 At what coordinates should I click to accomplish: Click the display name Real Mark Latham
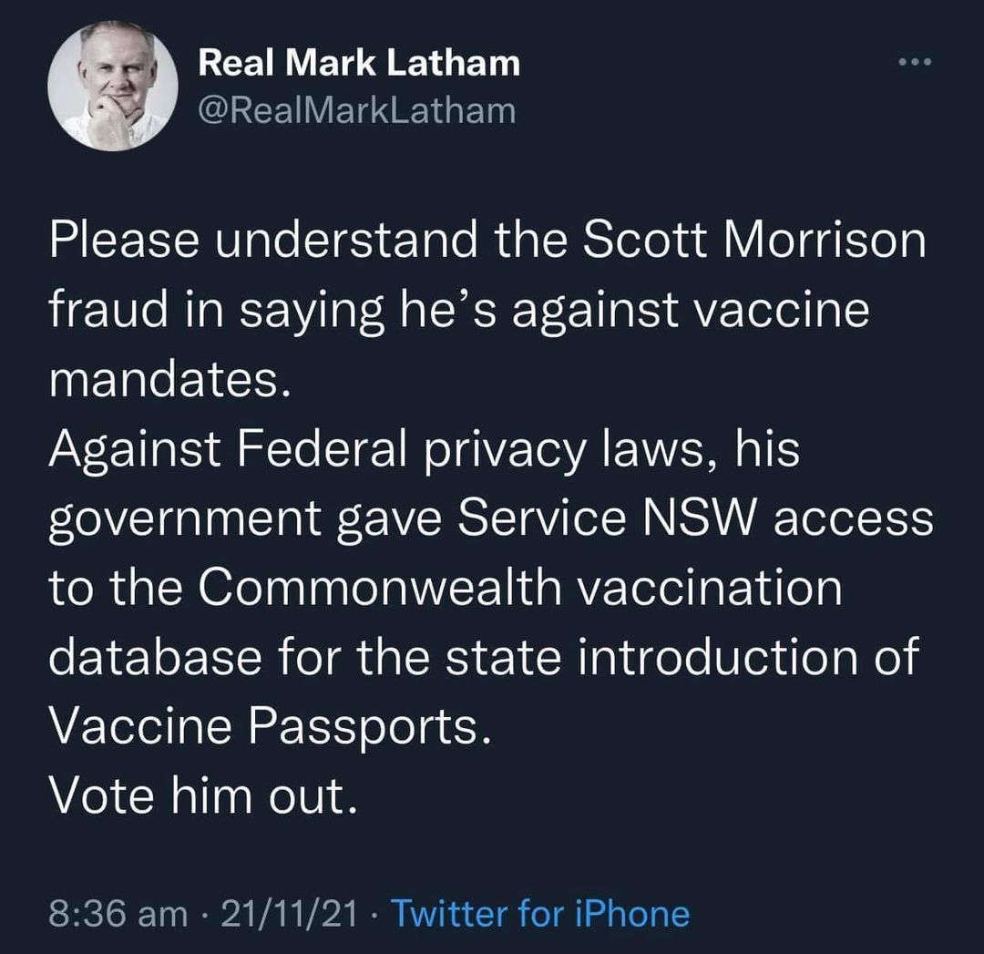pos(359,63)
